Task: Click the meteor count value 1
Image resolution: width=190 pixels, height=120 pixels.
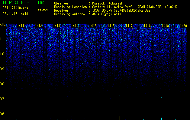Action: click(43, 14)
